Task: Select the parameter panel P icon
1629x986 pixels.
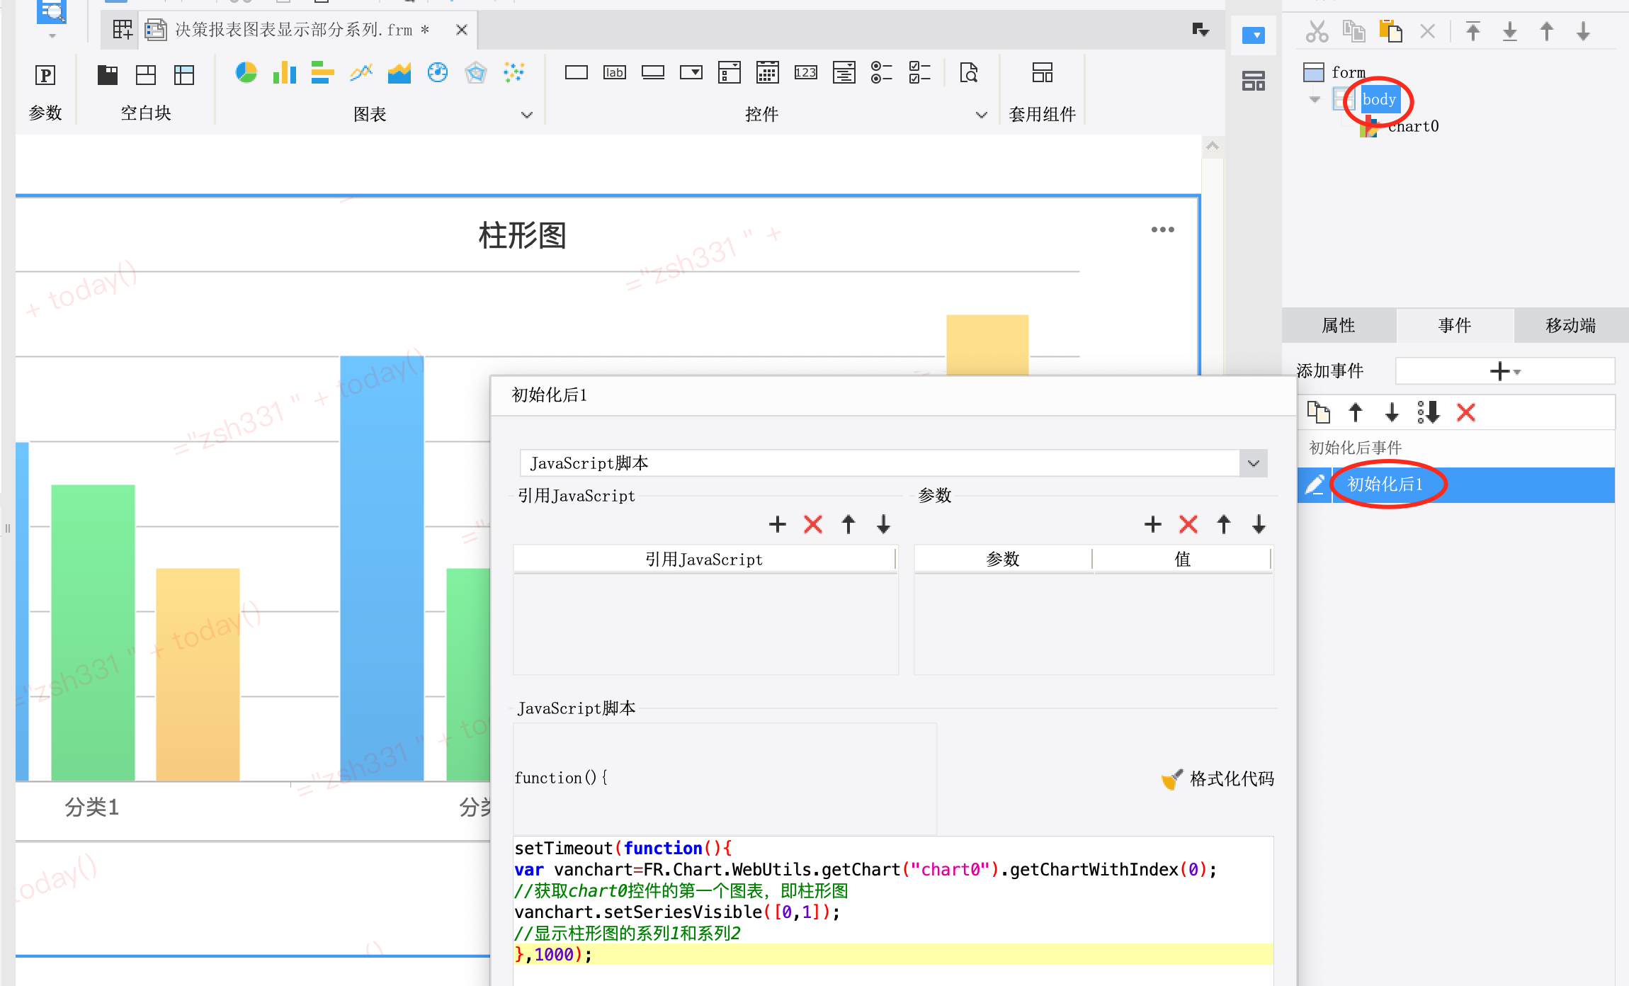Action: (45, 75)
